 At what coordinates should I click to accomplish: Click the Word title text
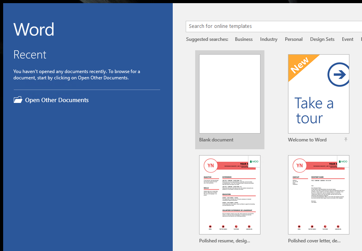[x=34, y=29]
